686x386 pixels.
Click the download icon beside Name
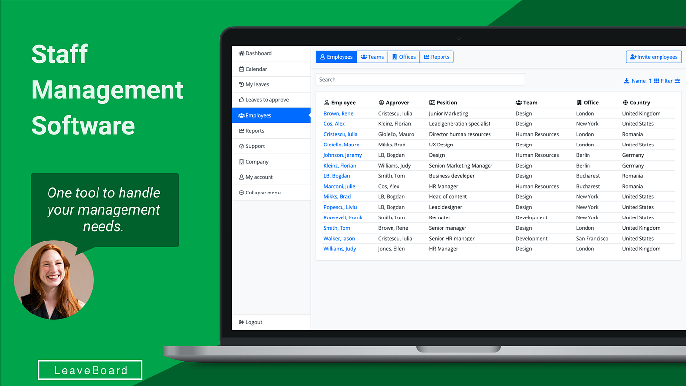tap(626, 81)
